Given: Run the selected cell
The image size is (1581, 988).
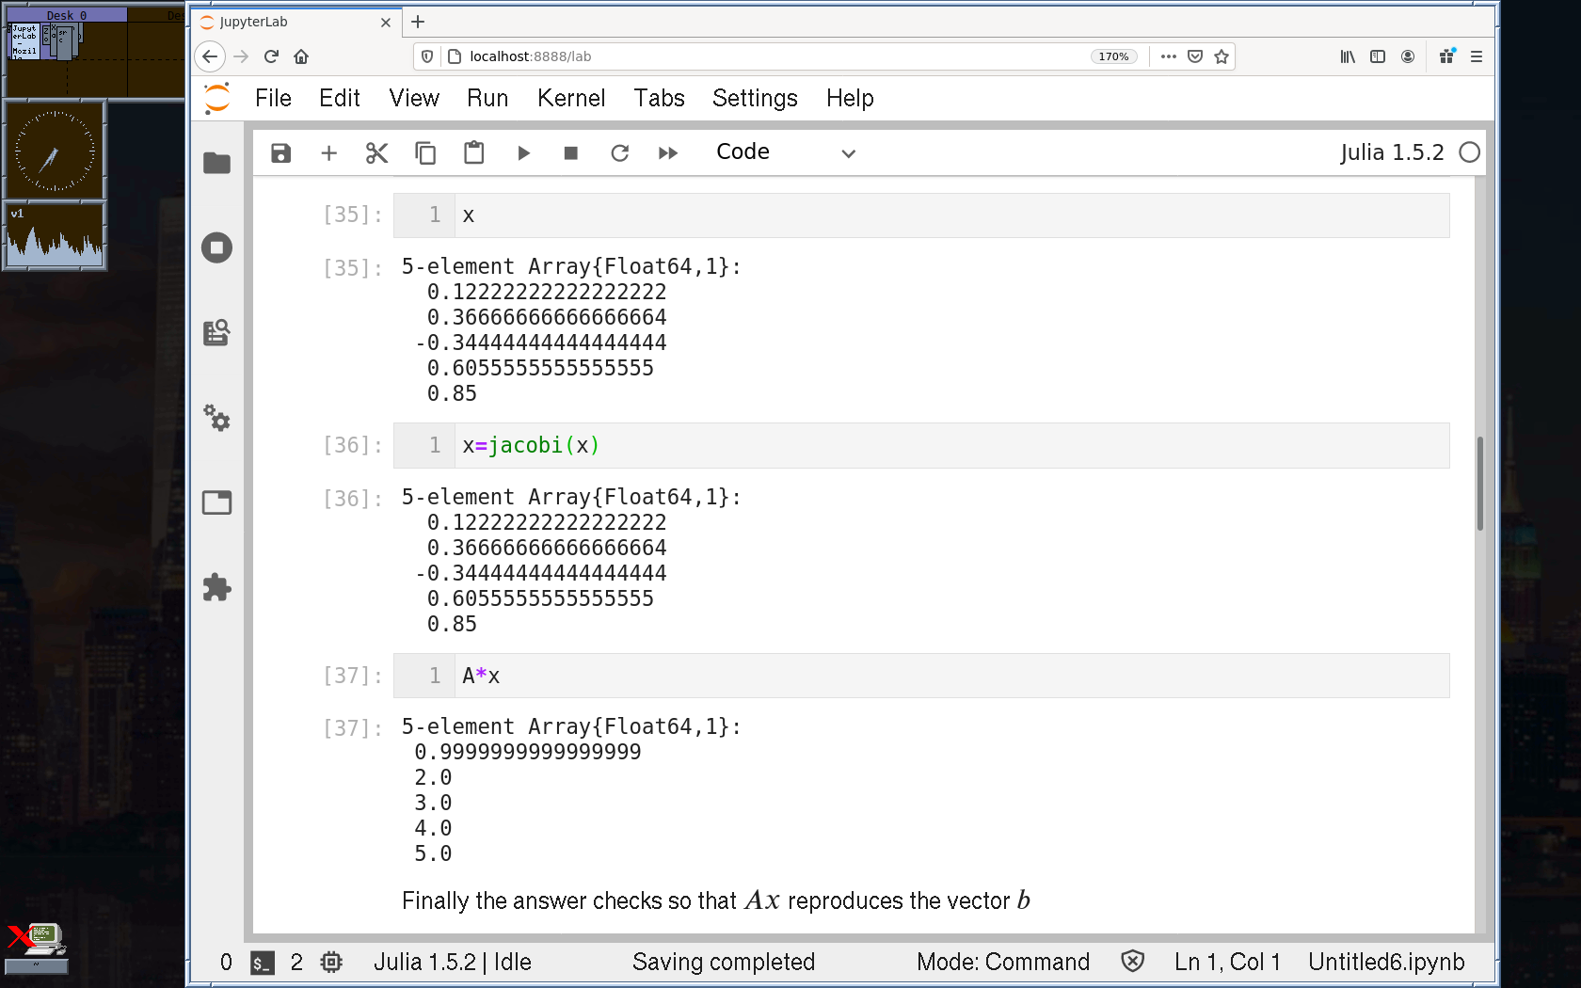Looking at the screenshot, I should tap(523, 153).
